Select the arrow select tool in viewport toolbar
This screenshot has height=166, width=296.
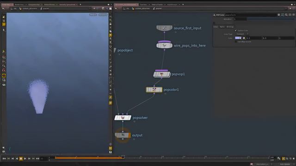(x=4, y=30)
